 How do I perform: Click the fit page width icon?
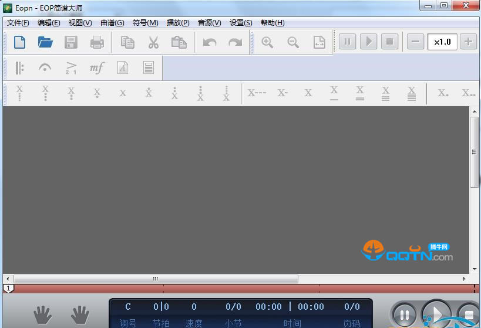pyautogui.click(x=319, y=42)
